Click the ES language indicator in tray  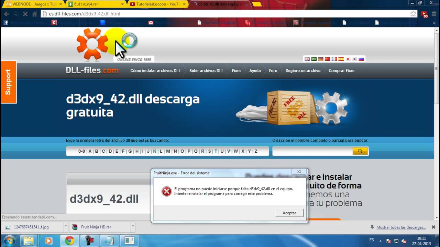(372, 240)
